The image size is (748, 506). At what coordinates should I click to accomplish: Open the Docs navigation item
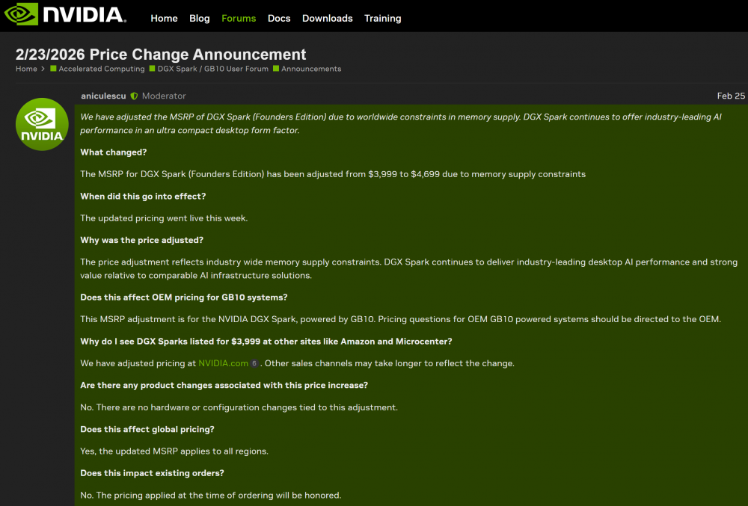tap(279, 18)
